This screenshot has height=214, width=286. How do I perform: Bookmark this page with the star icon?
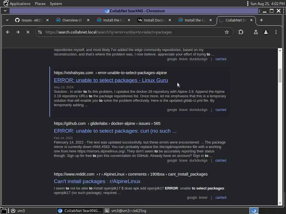(x=227, y=32)
